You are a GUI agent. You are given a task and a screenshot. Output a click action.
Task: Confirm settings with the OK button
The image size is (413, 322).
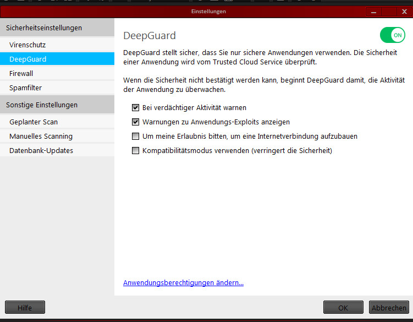(x=343, y=307)
